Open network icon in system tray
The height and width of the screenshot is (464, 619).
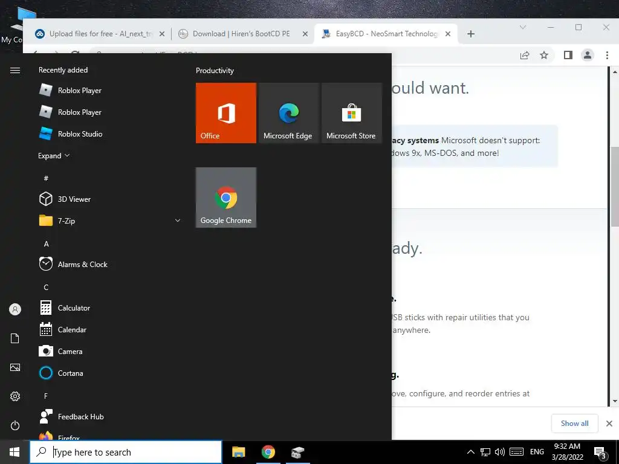tap(485, 452)
